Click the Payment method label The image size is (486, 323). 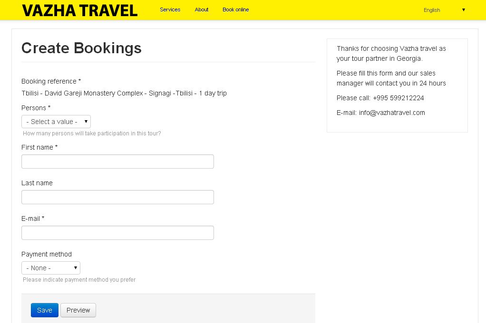(47, 254)
